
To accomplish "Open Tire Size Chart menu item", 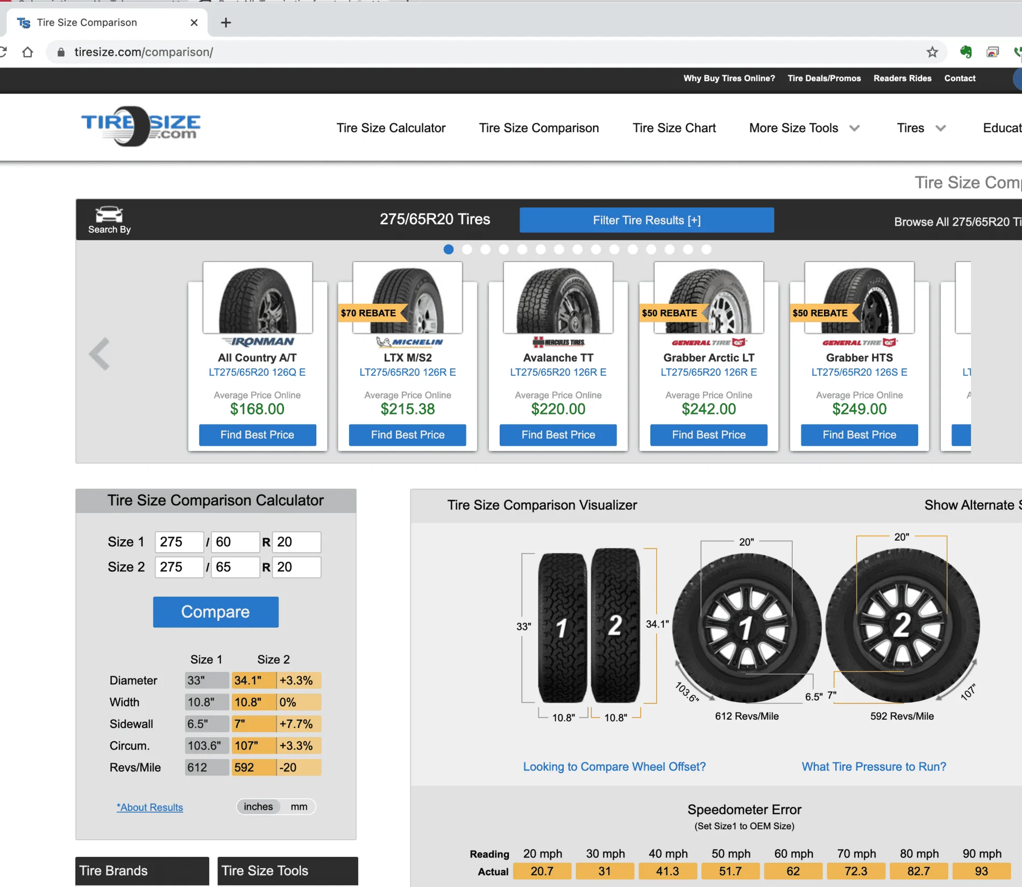I will [674, 128].
